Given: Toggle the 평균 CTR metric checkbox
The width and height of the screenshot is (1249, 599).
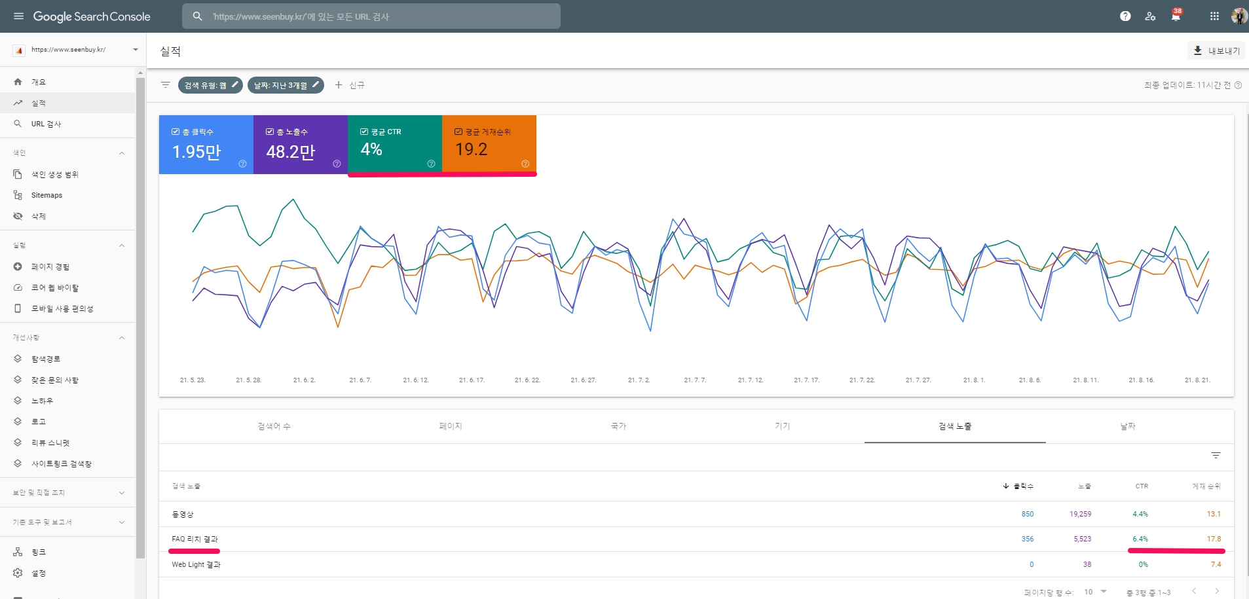Looking at the screenshot, I should (364, 132).
